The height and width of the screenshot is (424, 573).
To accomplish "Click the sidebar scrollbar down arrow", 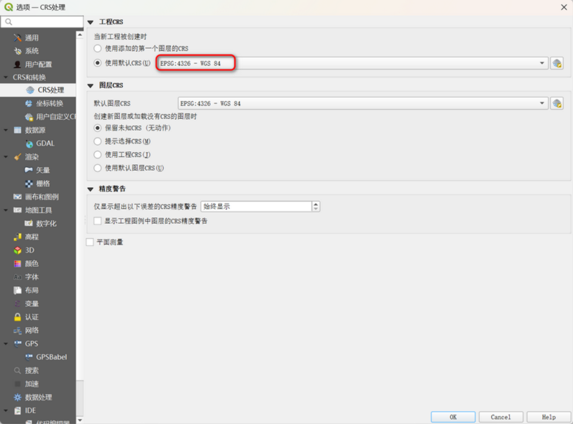I will pyautogui.click(x=79, y=420).
